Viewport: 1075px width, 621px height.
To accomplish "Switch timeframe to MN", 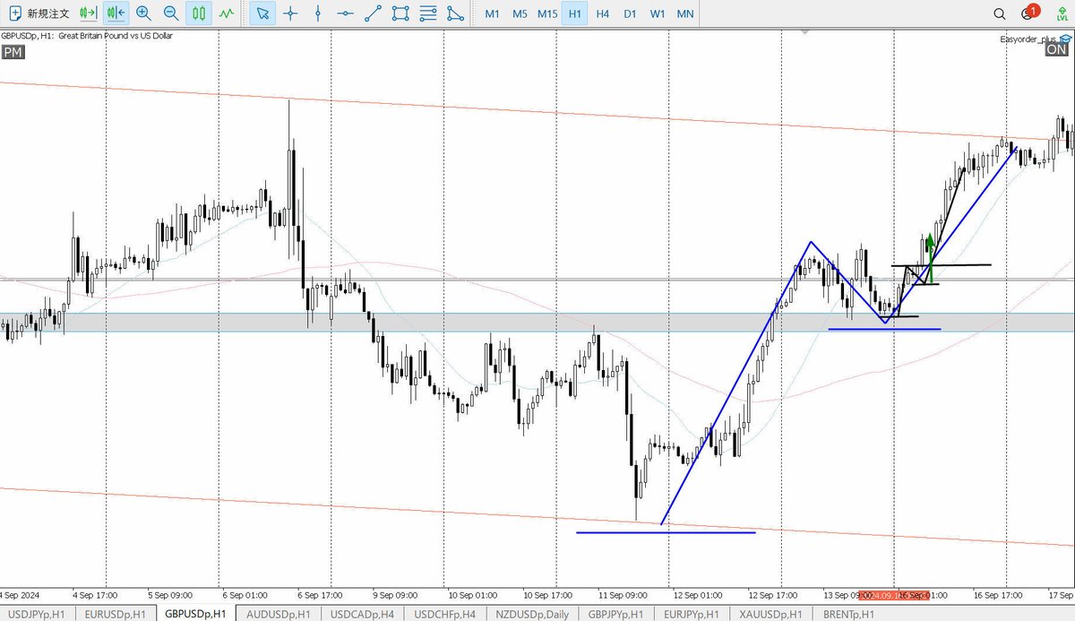I will click(x=685, y=13).
